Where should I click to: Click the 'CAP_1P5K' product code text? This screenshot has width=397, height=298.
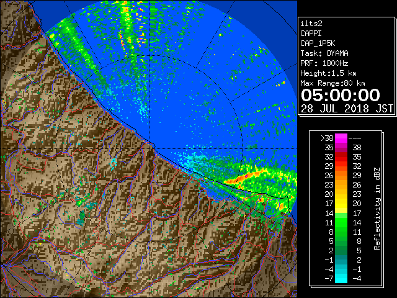[318, 43]
